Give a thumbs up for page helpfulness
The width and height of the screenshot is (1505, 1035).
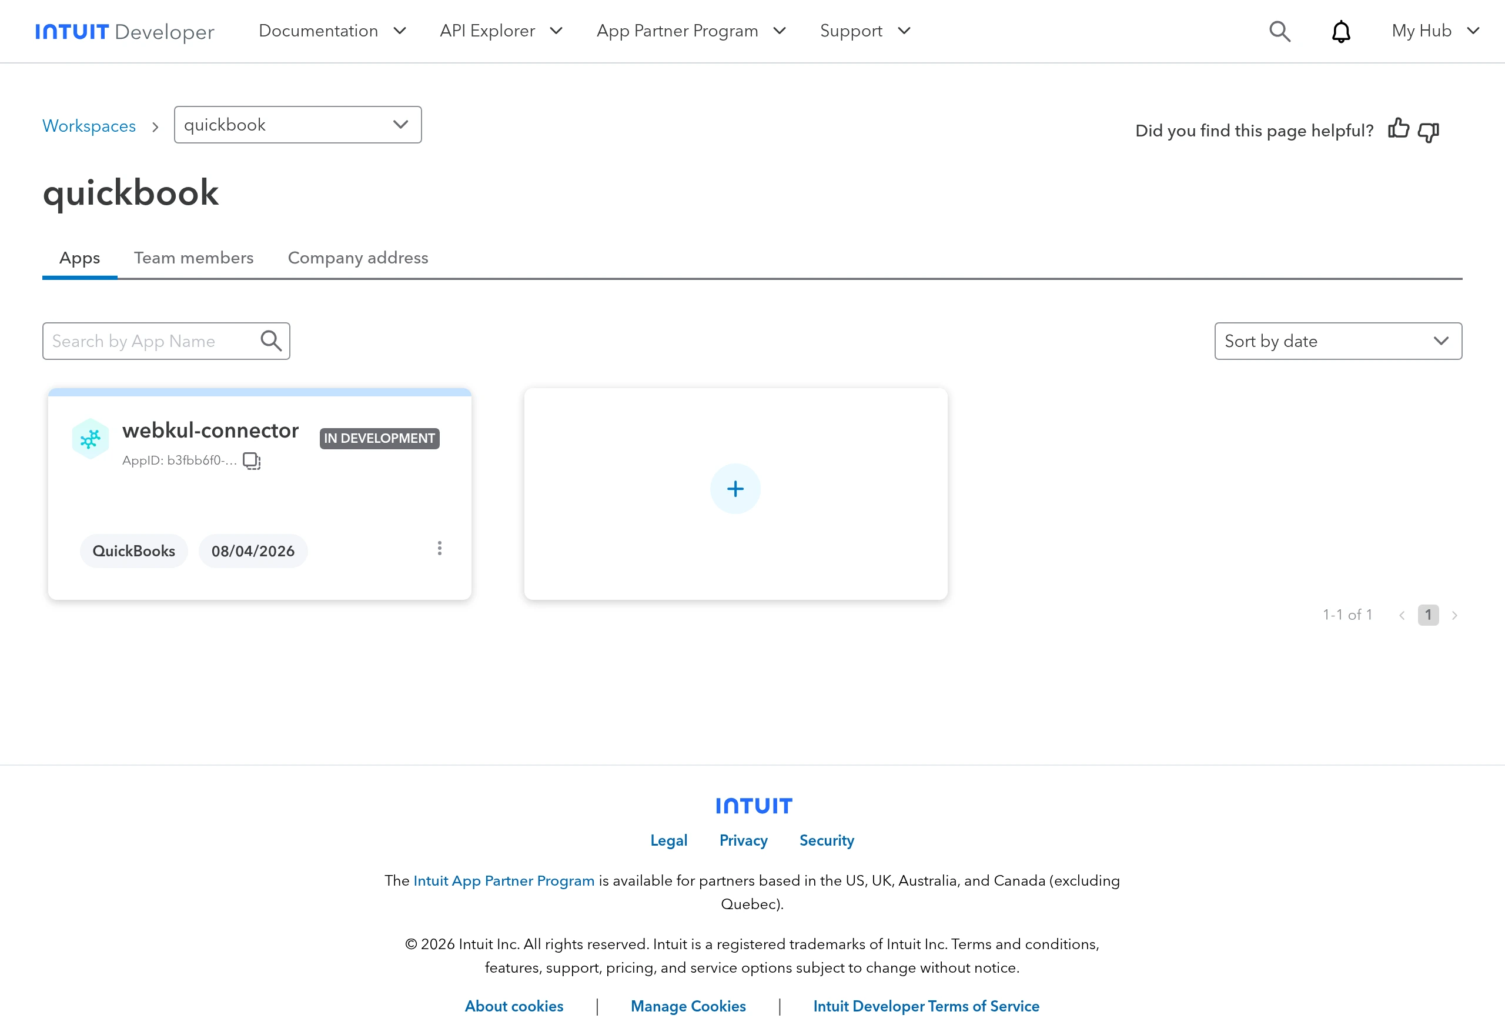pyautogui.click(x=1399, y=129)
